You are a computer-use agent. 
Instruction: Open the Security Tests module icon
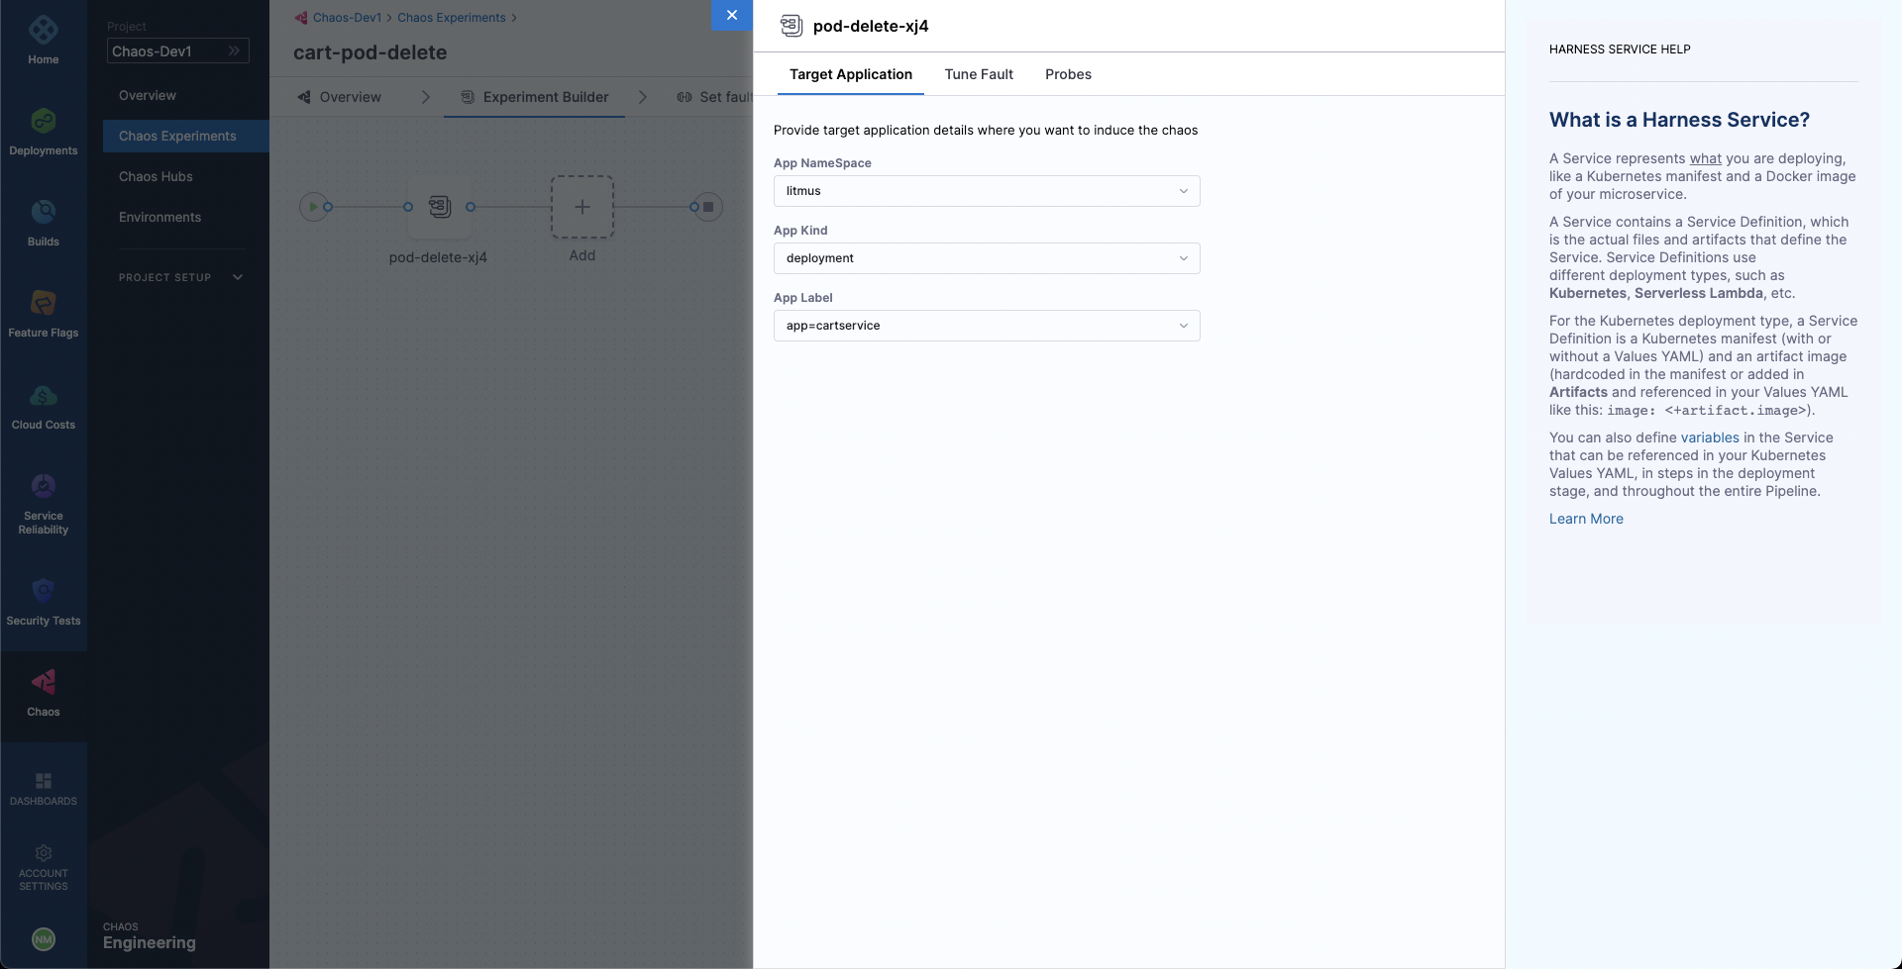pos(44,591)
